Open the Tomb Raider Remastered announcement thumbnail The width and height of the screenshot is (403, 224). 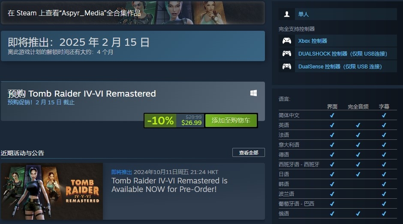click(52, 191)
